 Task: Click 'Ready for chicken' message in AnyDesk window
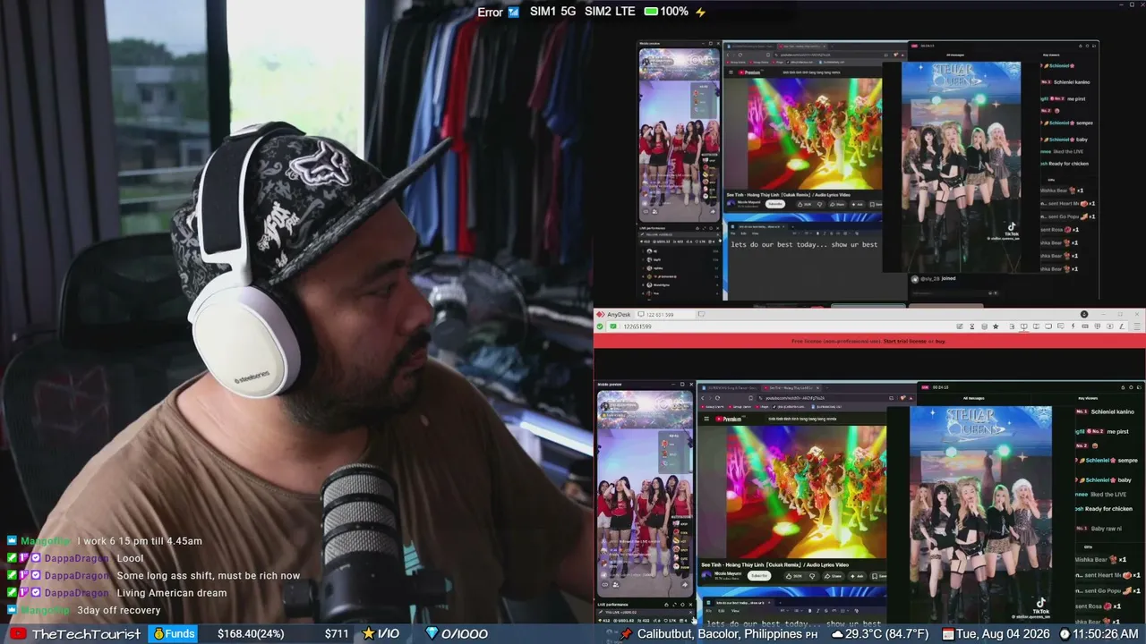[x=1110, y=509]
